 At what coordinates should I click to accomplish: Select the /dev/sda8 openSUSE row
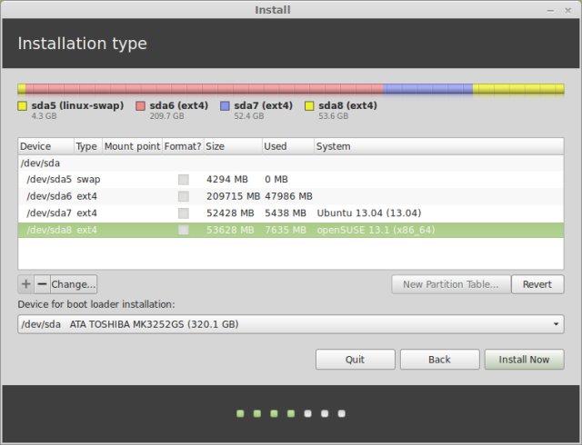pos(291,230)
